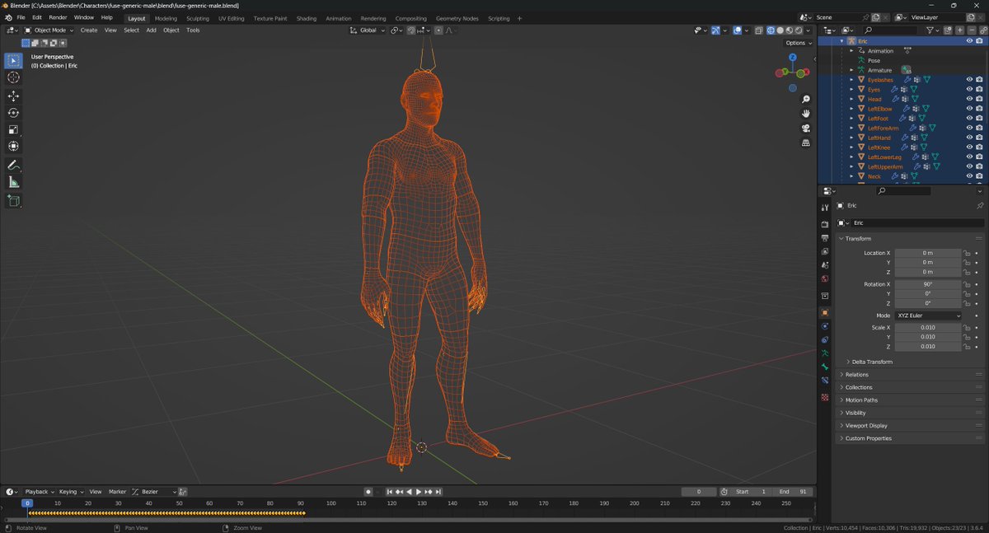Open the Render properties tab
Viewport: 989px width, 533px height.
point(825,224)
